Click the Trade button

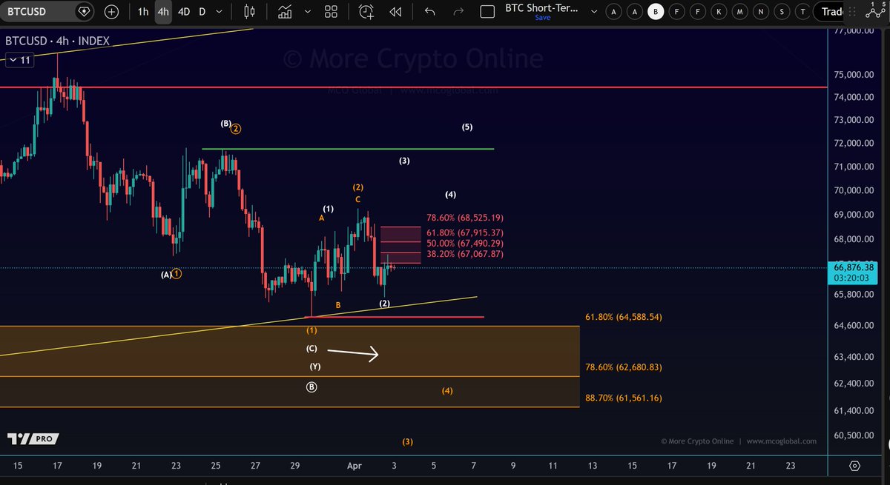click(x=828, y=12)
